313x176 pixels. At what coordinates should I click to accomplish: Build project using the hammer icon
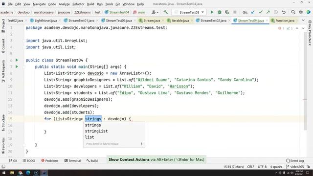pyautogui.click(x=165, y=12)
